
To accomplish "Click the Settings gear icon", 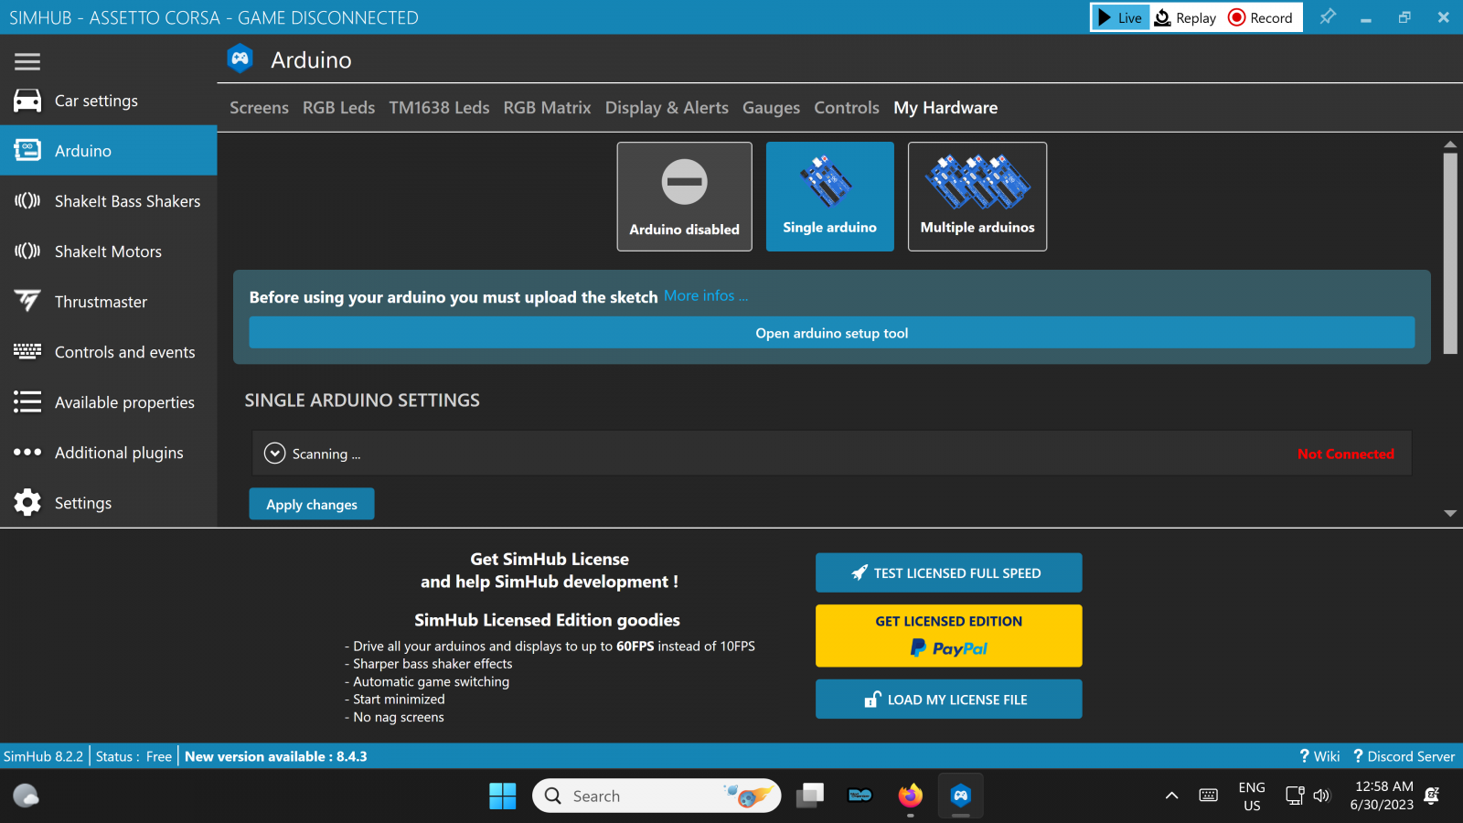I will click(x=27, y=502).
